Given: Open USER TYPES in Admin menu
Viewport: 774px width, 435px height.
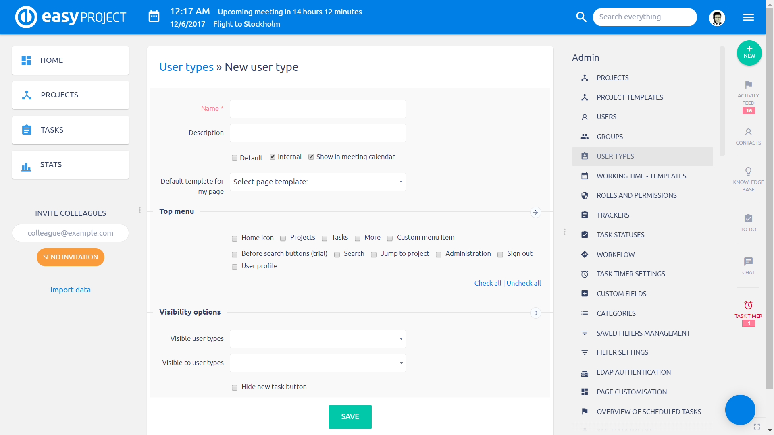Looking at the screenshot, I should pyautogui.click(x=642, y=156).
